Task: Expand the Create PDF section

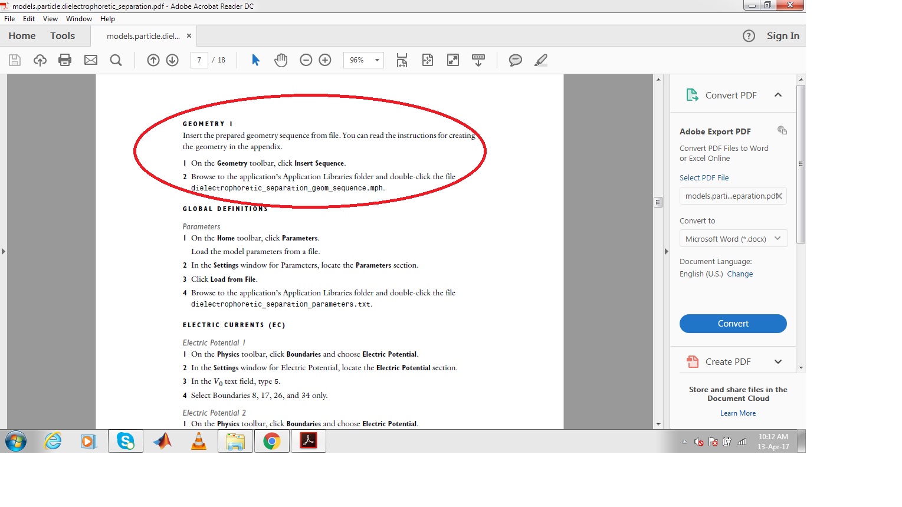Action: (778, 362)
